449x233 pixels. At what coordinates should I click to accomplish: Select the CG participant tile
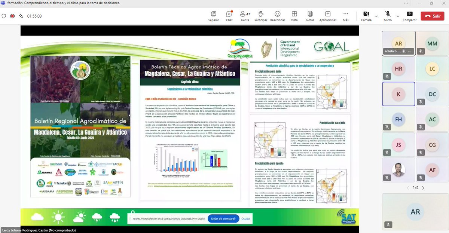(432, 145)
